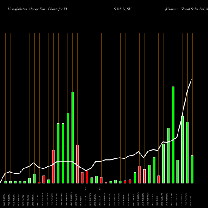Click the "MunafaSutra Money Flow Charts for VI" title text
This screenshot has width=208, height=208.
point(37,9)
